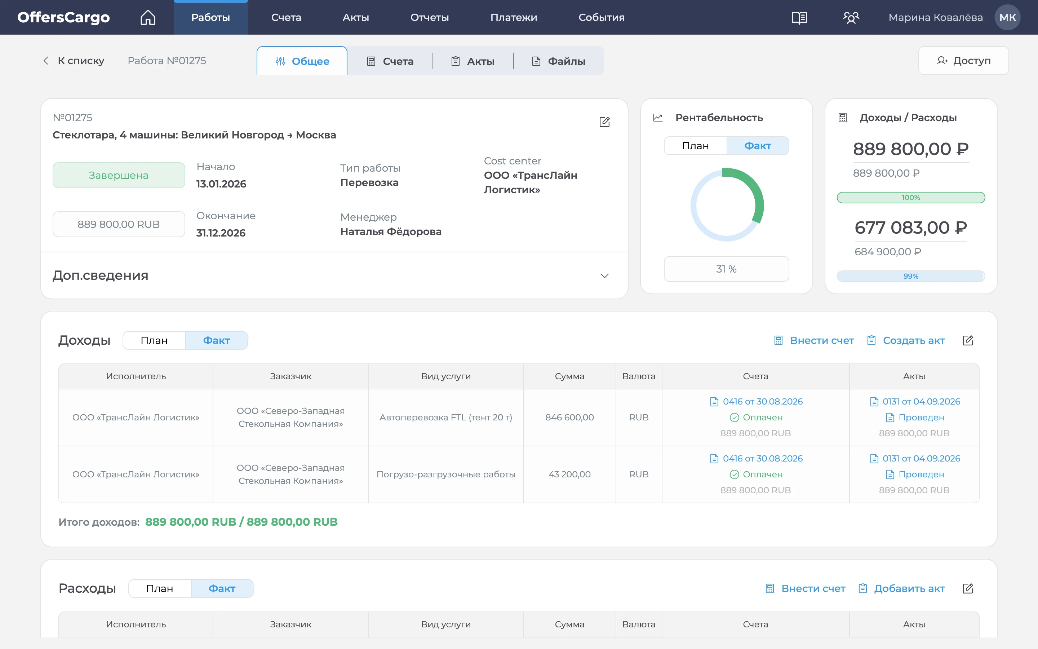Switch Рентабельность to Факт

[758, 146]
